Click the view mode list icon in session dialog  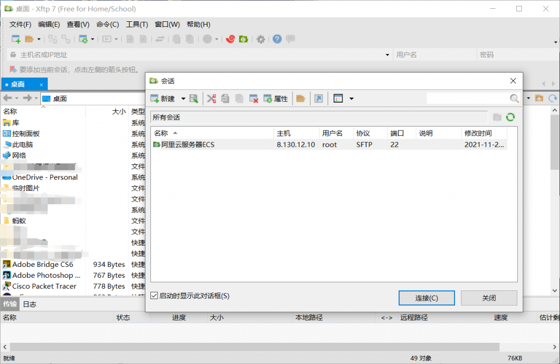pos(338,99)
